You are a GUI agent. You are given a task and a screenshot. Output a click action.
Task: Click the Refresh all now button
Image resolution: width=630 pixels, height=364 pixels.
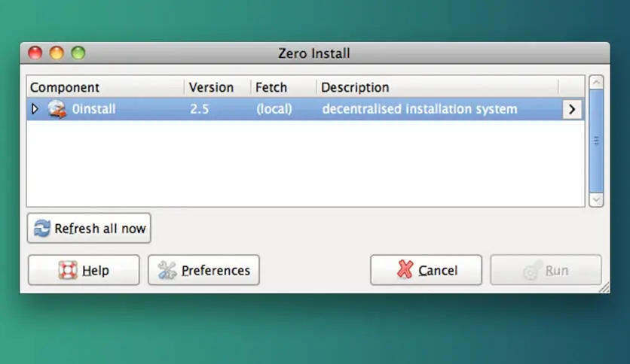(x=89, y=228)
